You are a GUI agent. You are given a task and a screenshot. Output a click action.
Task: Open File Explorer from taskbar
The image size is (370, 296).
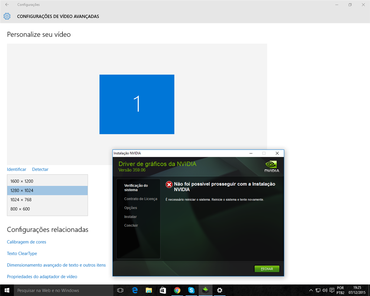coord(149,290)
